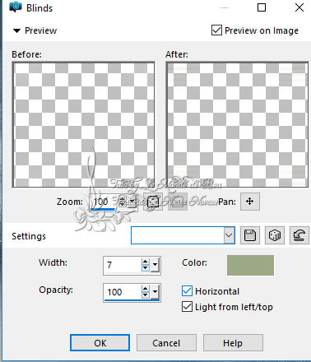Open the Help button

tap(233, 343)
